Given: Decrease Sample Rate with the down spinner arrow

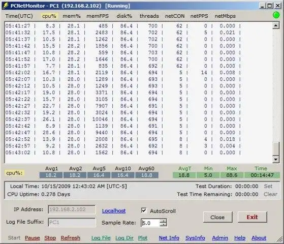Looking at the screenshot, I should [164, 224].
